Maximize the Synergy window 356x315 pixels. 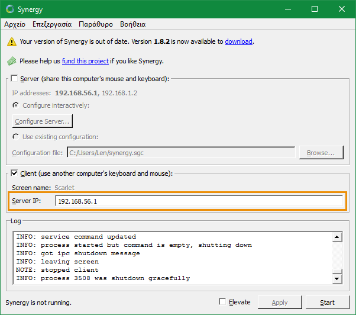click(315, 9)
